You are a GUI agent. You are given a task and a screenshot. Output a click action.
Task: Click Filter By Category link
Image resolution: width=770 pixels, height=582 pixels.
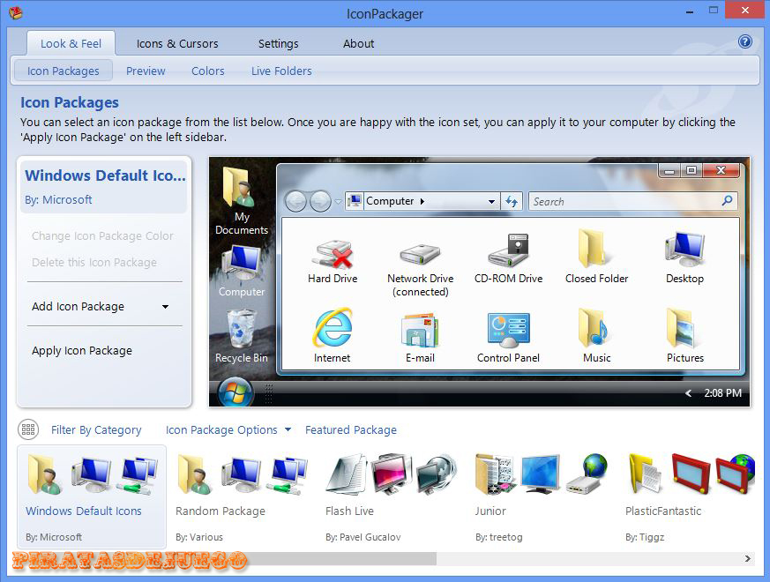(x=96, y=429)
